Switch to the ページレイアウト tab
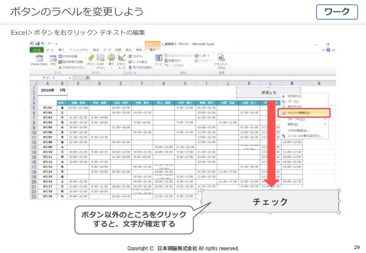Viewport: 366px width, 253px height. click(x=79, y=50)
